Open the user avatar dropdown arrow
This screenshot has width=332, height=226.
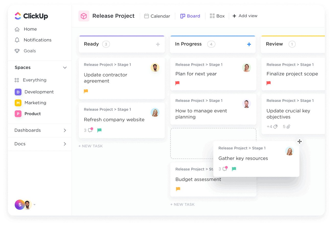(35, 205)
